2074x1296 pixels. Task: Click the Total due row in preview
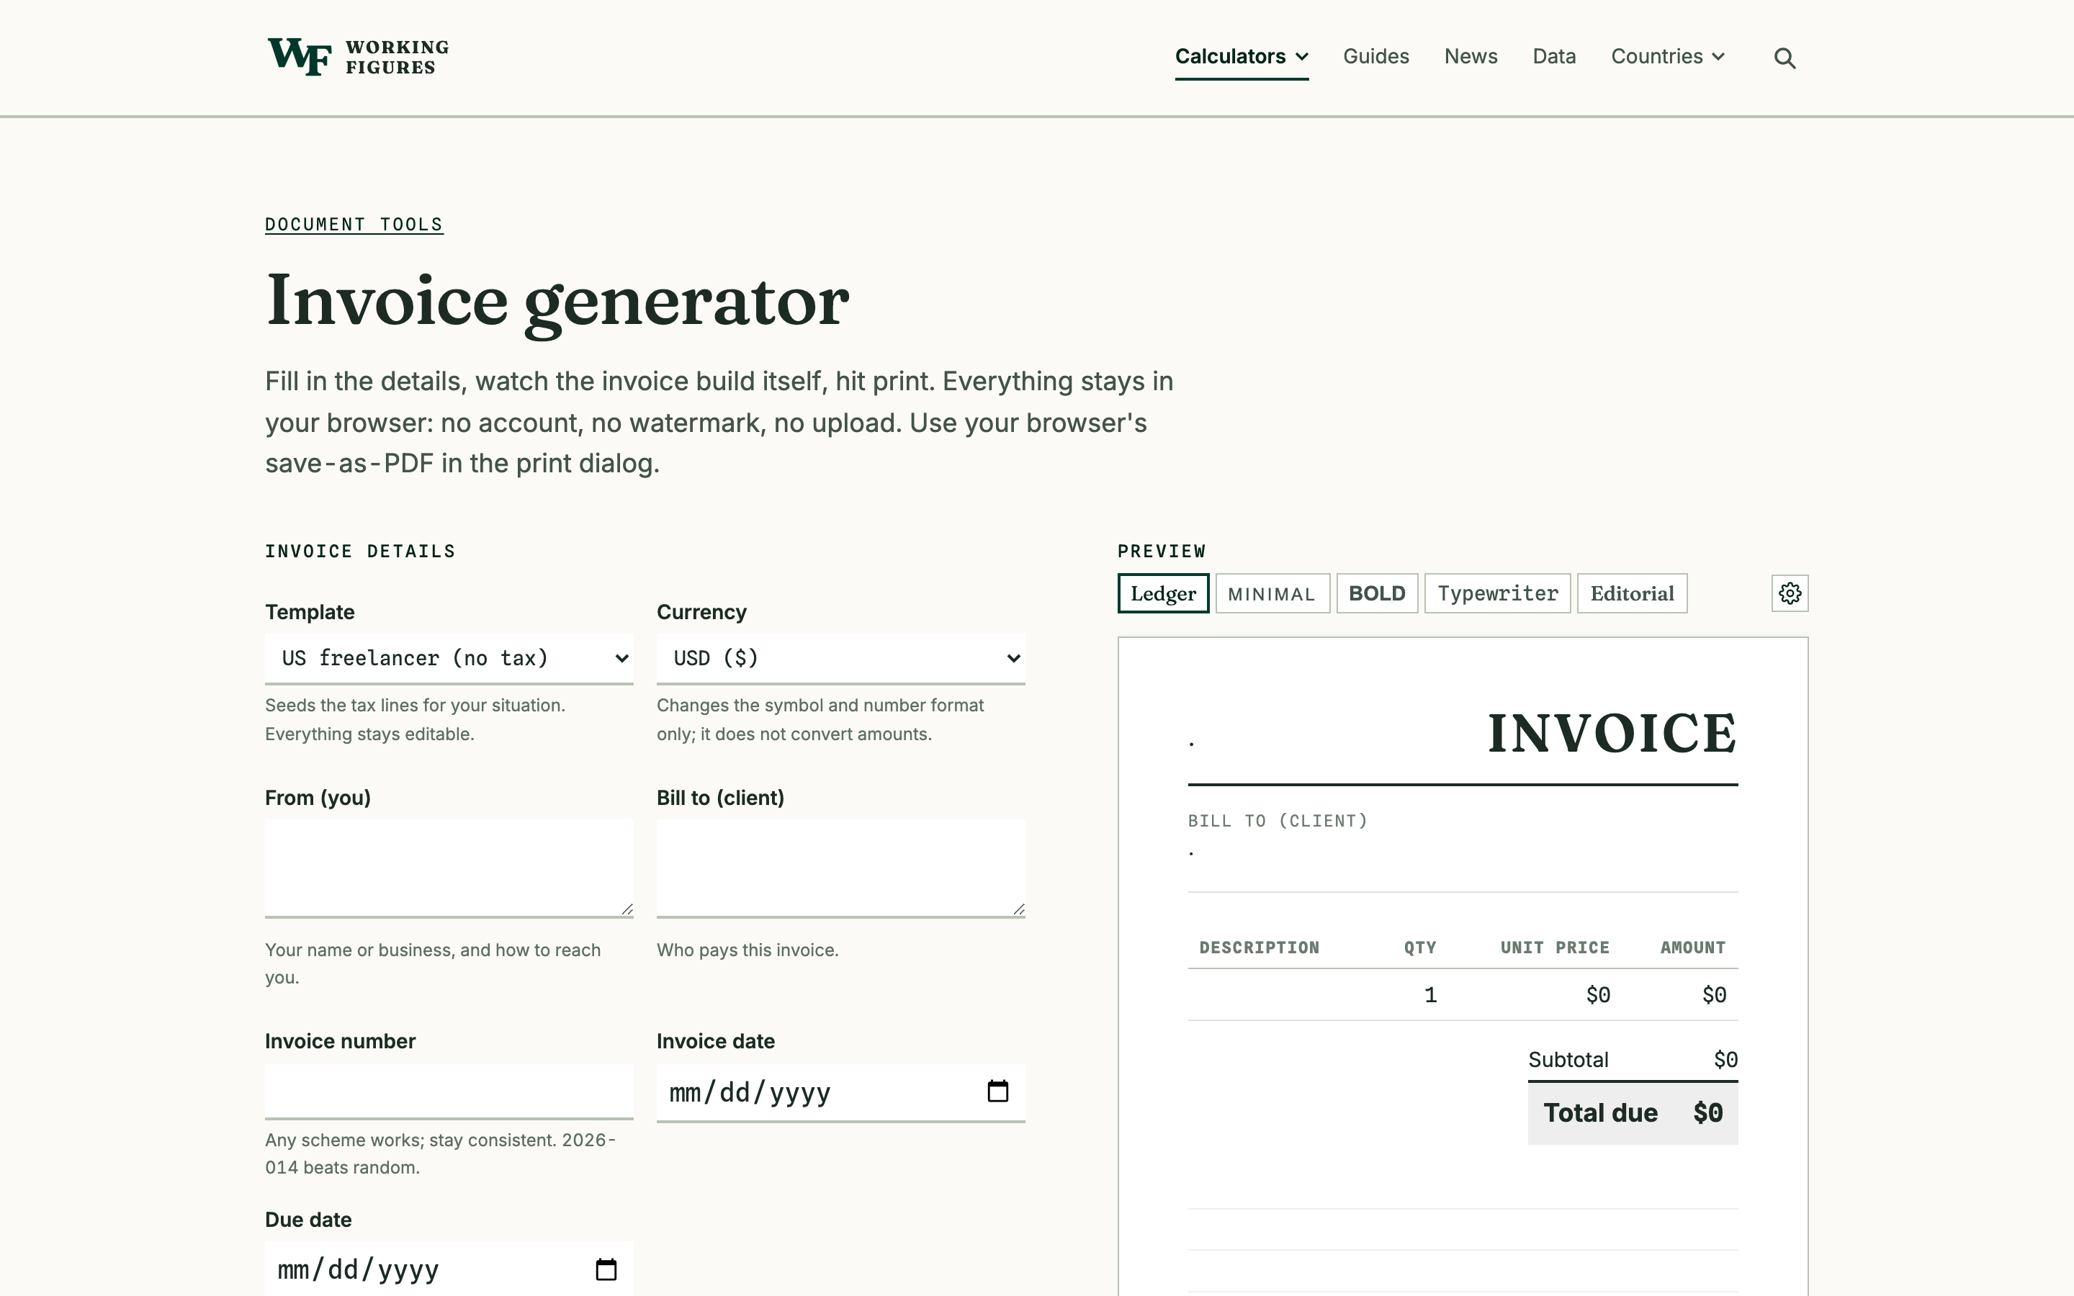(x=1633, y=1113)
